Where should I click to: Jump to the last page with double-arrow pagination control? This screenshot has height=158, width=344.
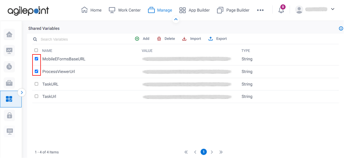(221, 152)
